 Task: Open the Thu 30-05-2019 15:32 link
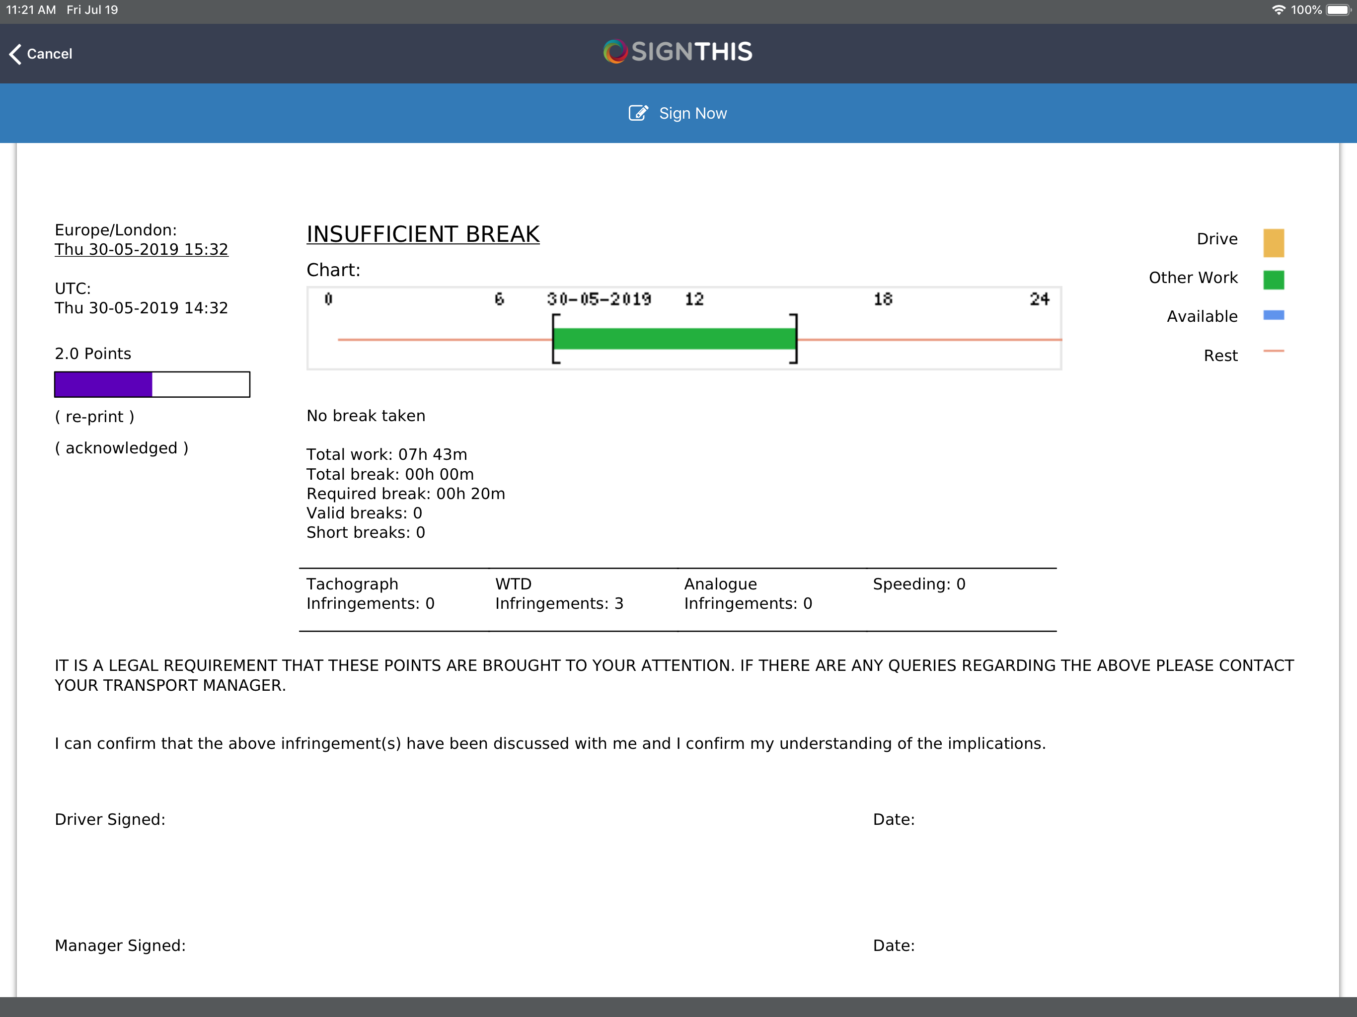pyautogui.click(x=141, y=249)
